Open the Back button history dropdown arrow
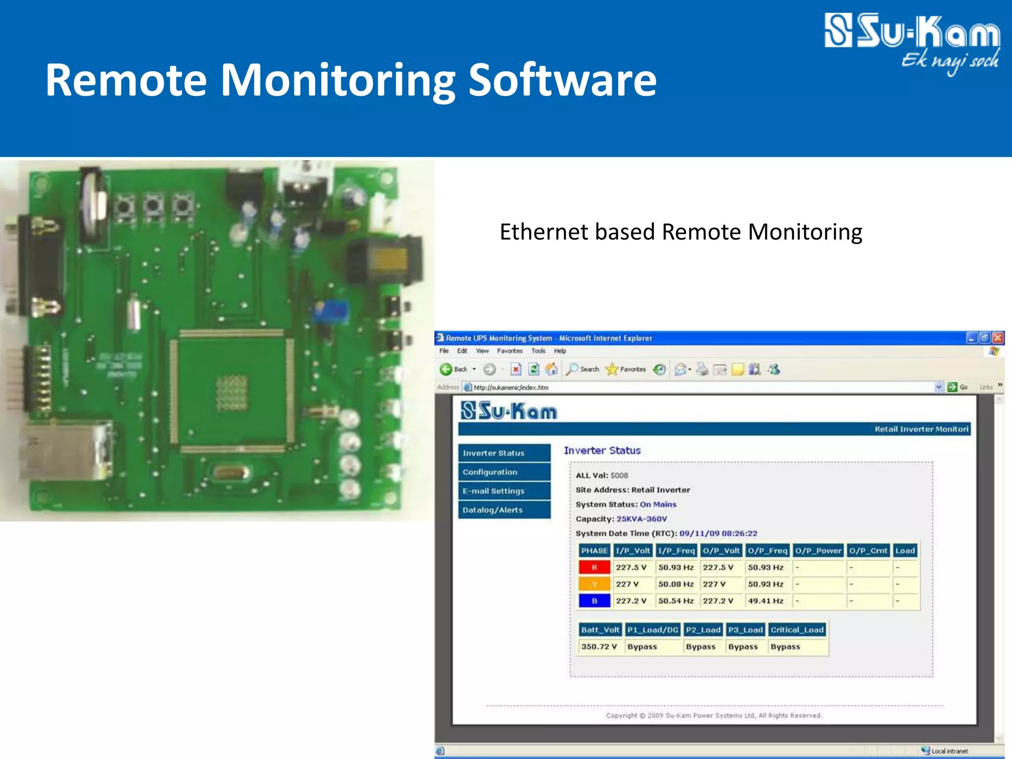The width and height of the screenshot is (1012, 759). pos(474,369)
